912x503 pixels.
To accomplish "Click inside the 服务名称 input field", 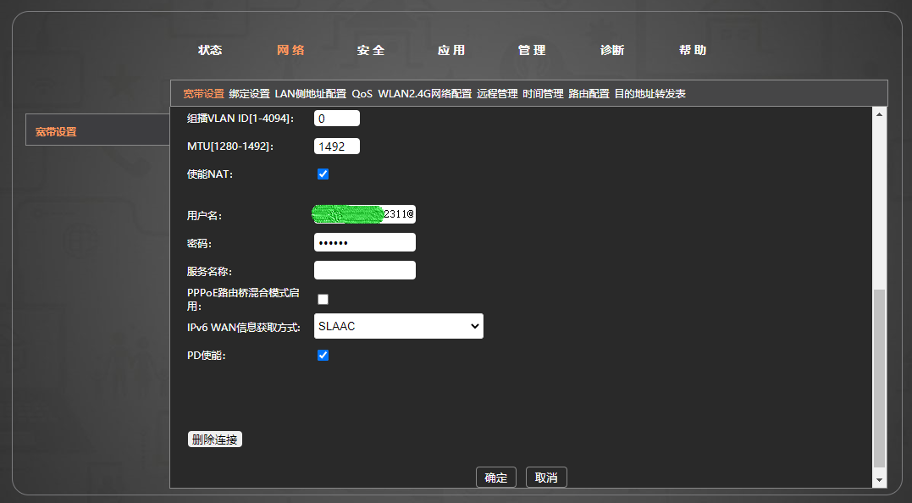I will coord(364,269).
